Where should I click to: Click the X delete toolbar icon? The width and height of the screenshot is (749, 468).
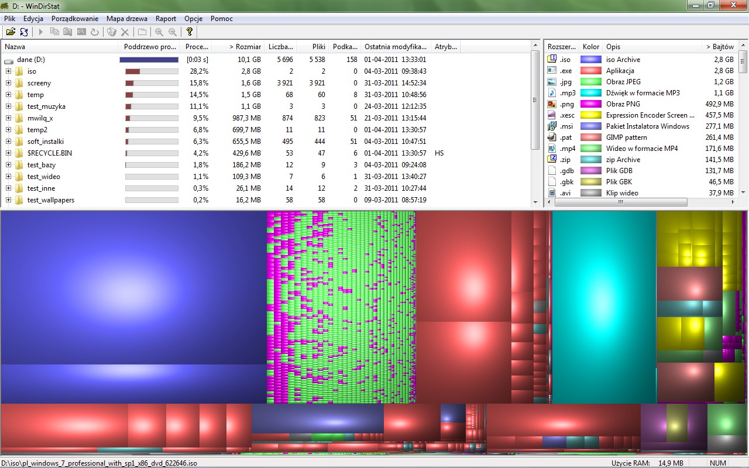coord(125,32)
